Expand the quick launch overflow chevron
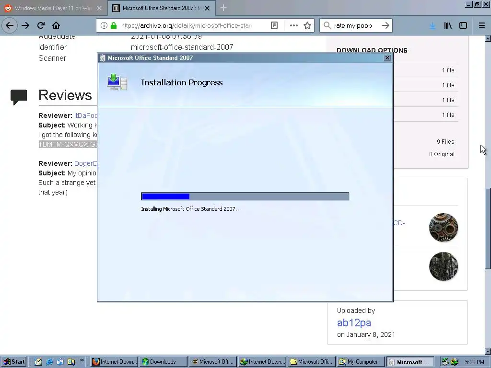 coord(82,360)
